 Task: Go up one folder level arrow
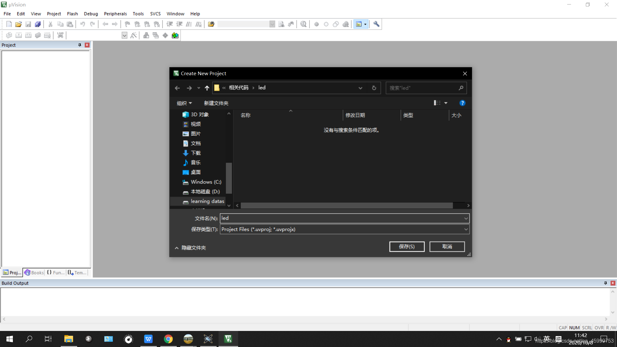point(207,88)
